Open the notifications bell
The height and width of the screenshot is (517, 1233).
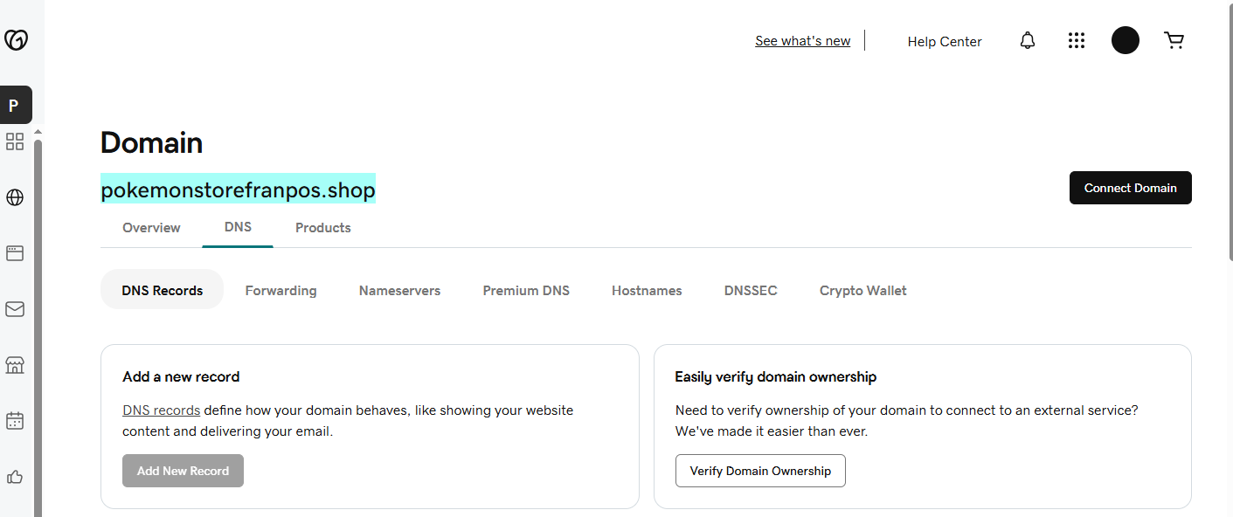point(1028,41)
